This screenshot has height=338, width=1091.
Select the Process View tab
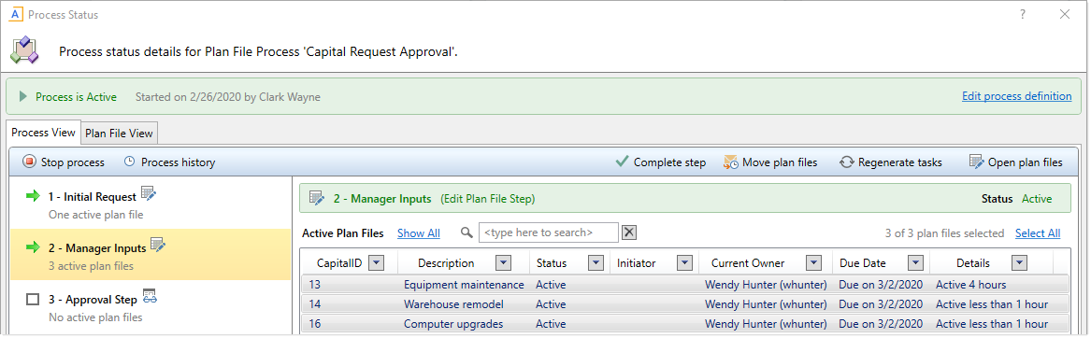click(x=44, y=133)
